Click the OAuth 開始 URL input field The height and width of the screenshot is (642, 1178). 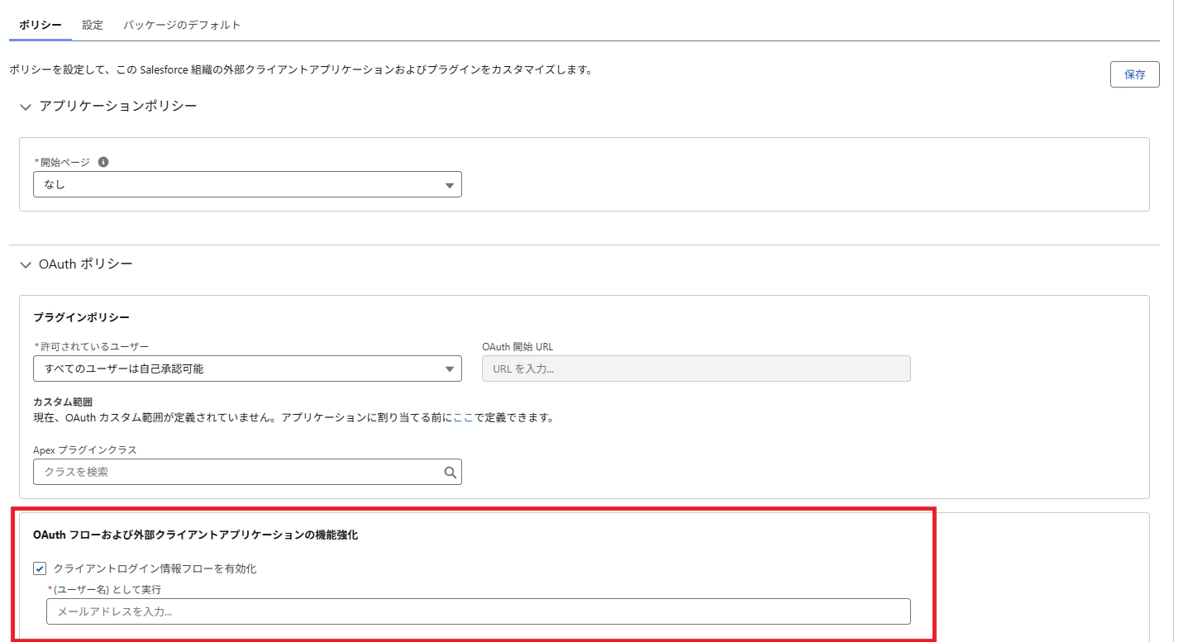696,369
